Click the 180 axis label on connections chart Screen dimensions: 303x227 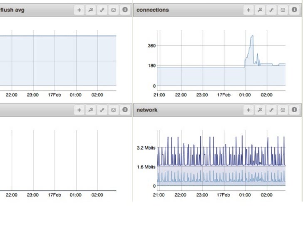tap(151, 66)
